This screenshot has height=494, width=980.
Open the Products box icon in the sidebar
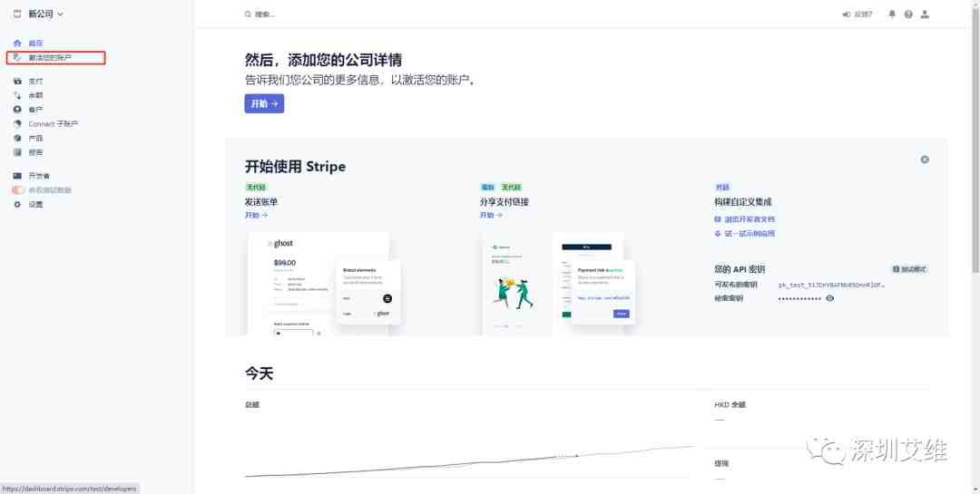[x=17, y=138]
